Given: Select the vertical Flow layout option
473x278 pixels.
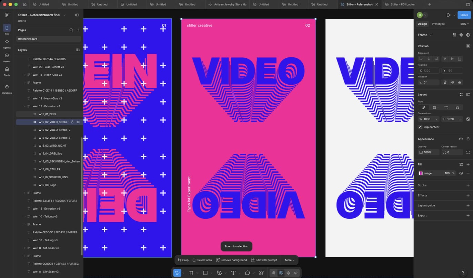Looking at the screenshot, I should (435, 107).
